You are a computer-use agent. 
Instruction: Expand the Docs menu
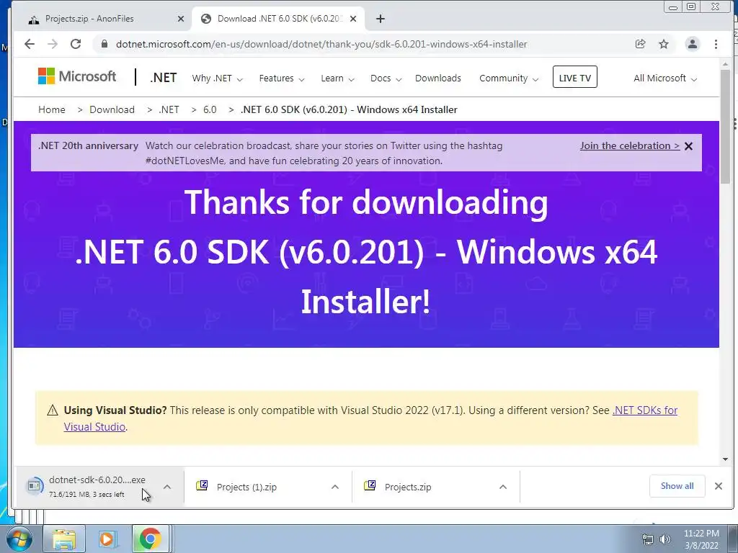click(386, 78)
